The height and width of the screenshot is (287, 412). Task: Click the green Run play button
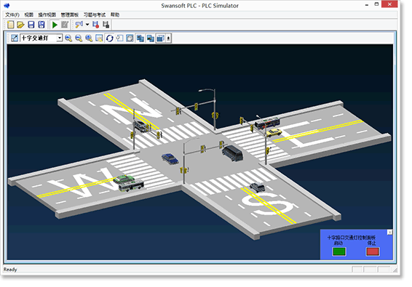pos(55,25)
